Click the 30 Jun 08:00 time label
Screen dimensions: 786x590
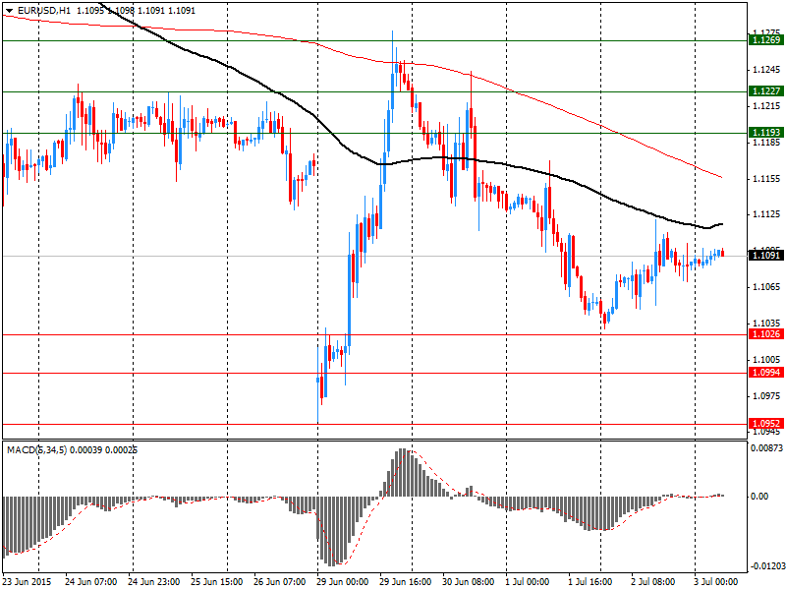pos(469,582)
